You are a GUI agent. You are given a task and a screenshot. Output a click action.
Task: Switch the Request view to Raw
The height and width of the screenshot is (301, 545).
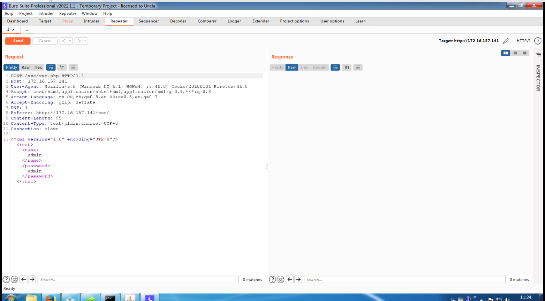click(25, 67)
